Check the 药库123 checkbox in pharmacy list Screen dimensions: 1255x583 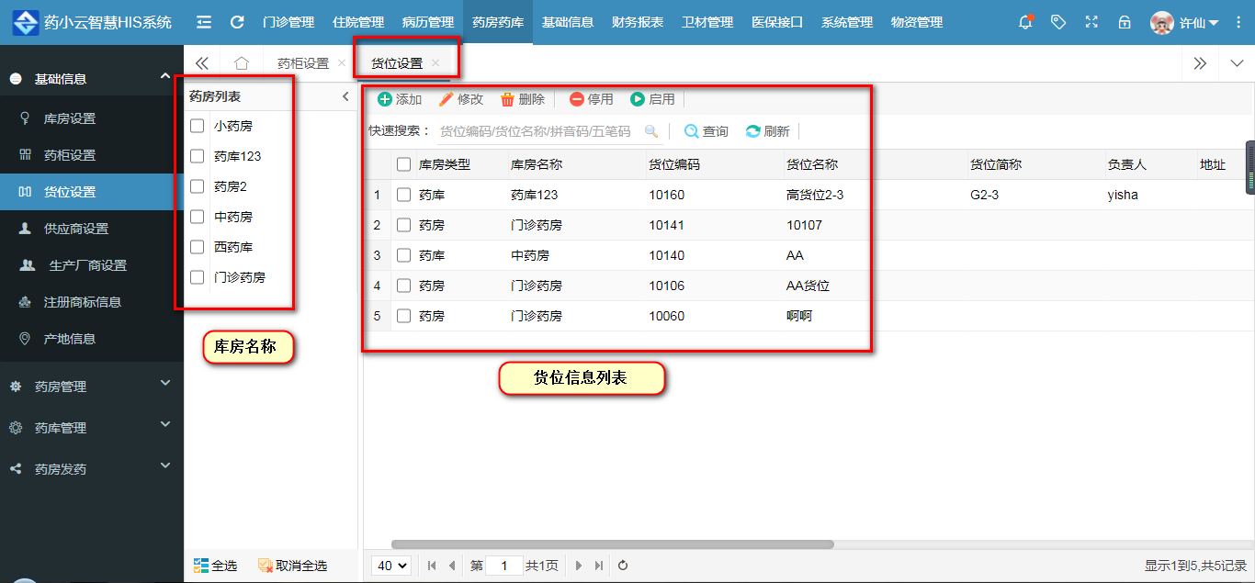197,156
